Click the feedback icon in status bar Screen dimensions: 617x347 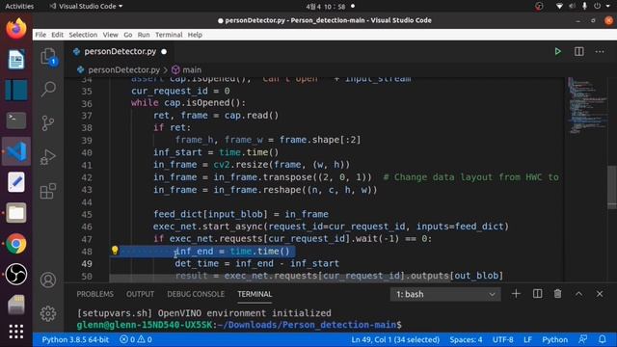pyautogui.click(x=582, y=339)
